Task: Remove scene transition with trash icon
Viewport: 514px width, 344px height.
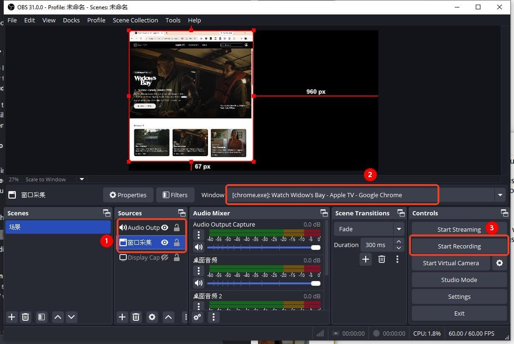Action: click(382, 260)
